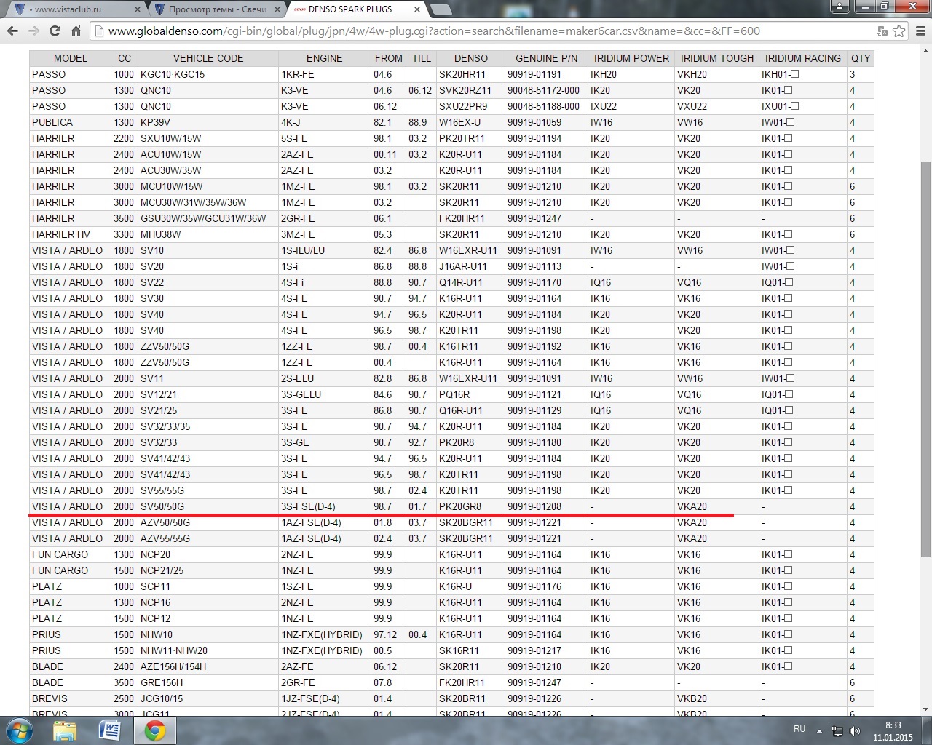
Task: Click the translate page icon in address bar
Action: [x=882, y=31]
